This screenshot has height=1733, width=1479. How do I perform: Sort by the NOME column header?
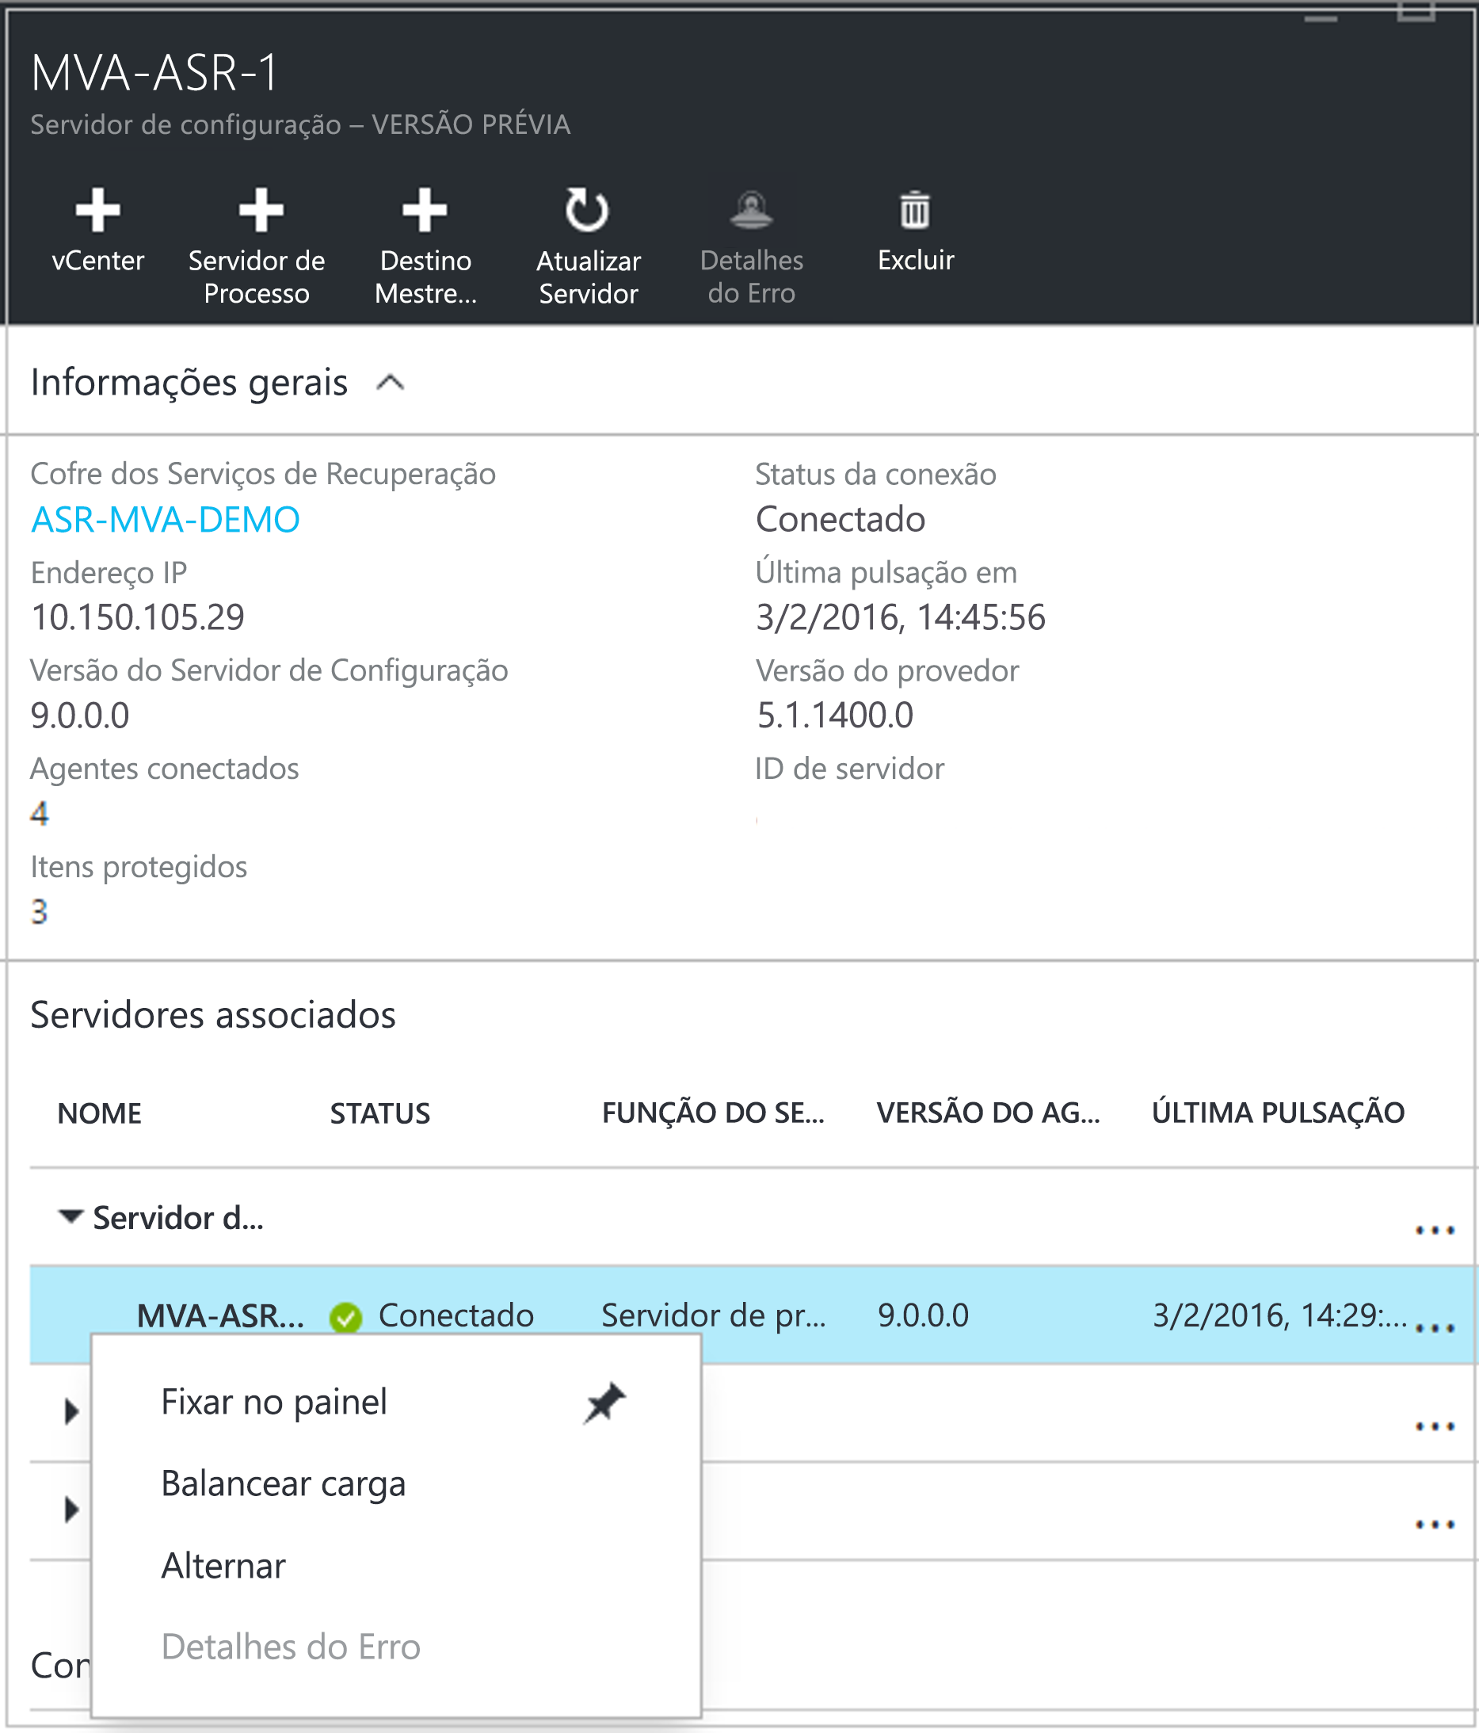(x=100, y=1113)
